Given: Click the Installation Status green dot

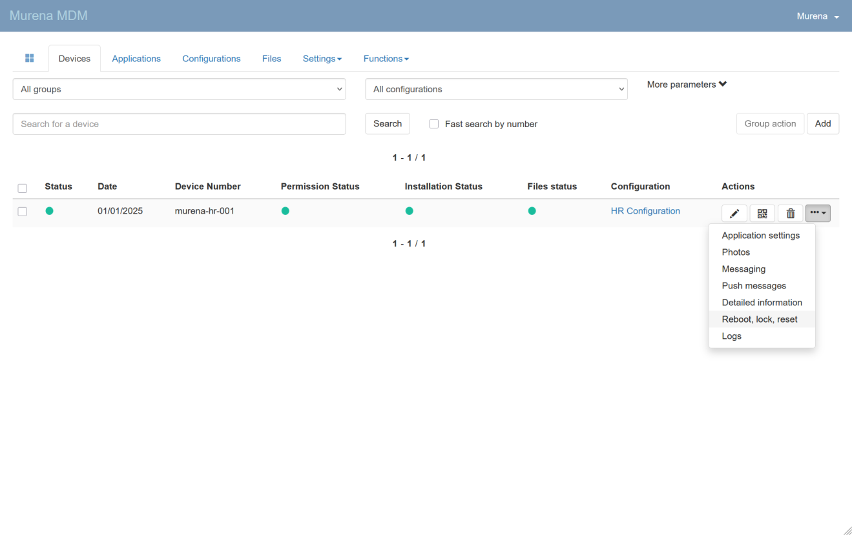Looking at the screenshot, I should tap(409, 211).
